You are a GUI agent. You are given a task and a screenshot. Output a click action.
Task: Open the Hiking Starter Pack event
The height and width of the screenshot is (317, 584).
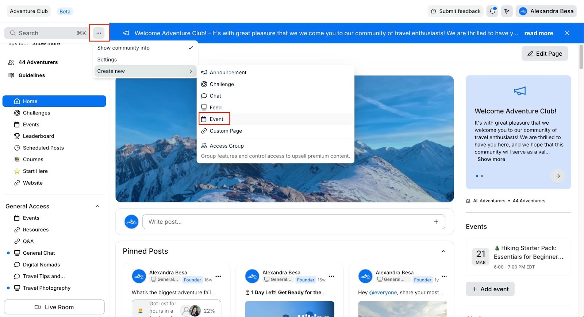[518, 257]
